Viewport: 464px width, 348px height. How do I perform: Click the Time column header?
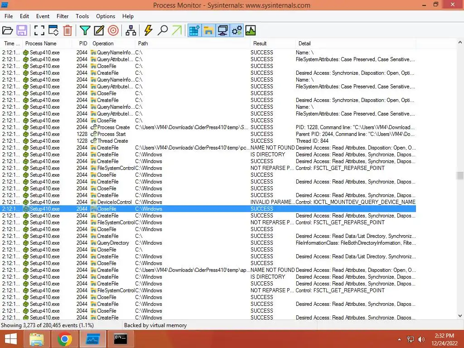[11, 43]
